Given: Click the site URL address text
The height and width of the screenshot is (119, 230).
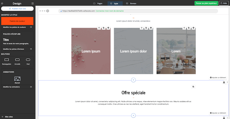Looking at the screenshot, I should 79,11.
